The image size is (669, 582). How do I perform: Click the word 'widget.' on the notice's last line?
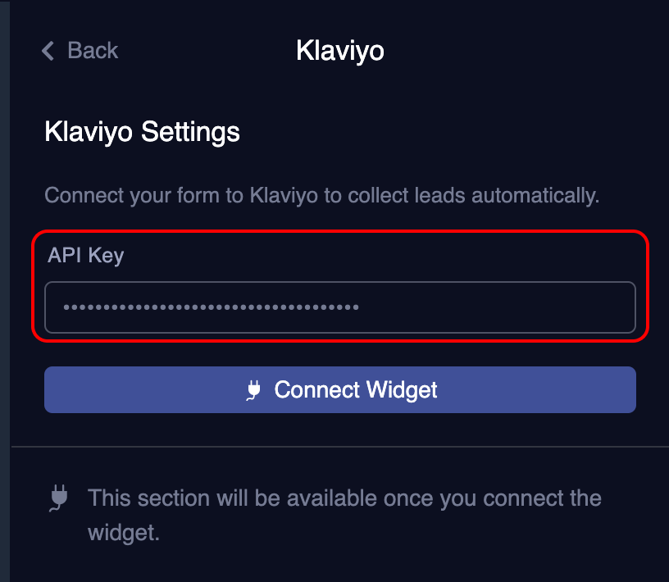(x=124, y=533)
